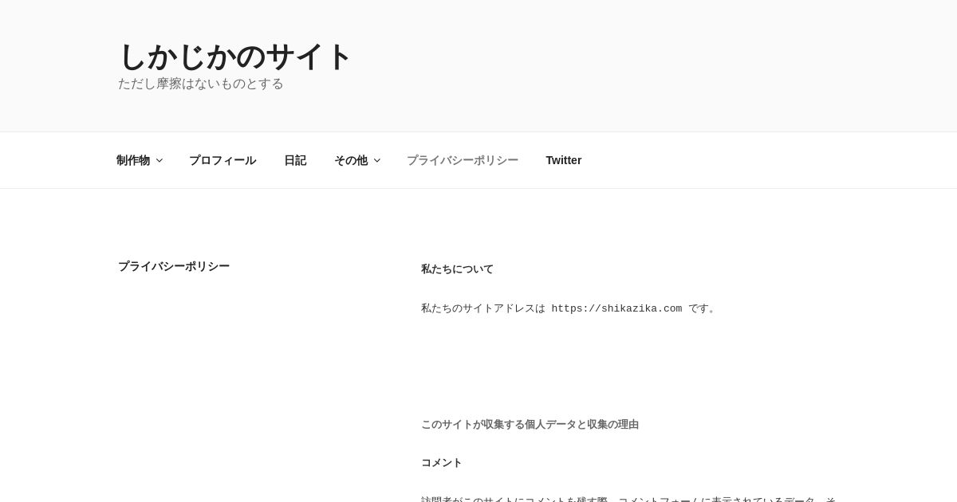Open the その他 menu item
Image resolution: width=957 pixels, height=502 pixels.
pyautogui.click(x=351, y=160)
